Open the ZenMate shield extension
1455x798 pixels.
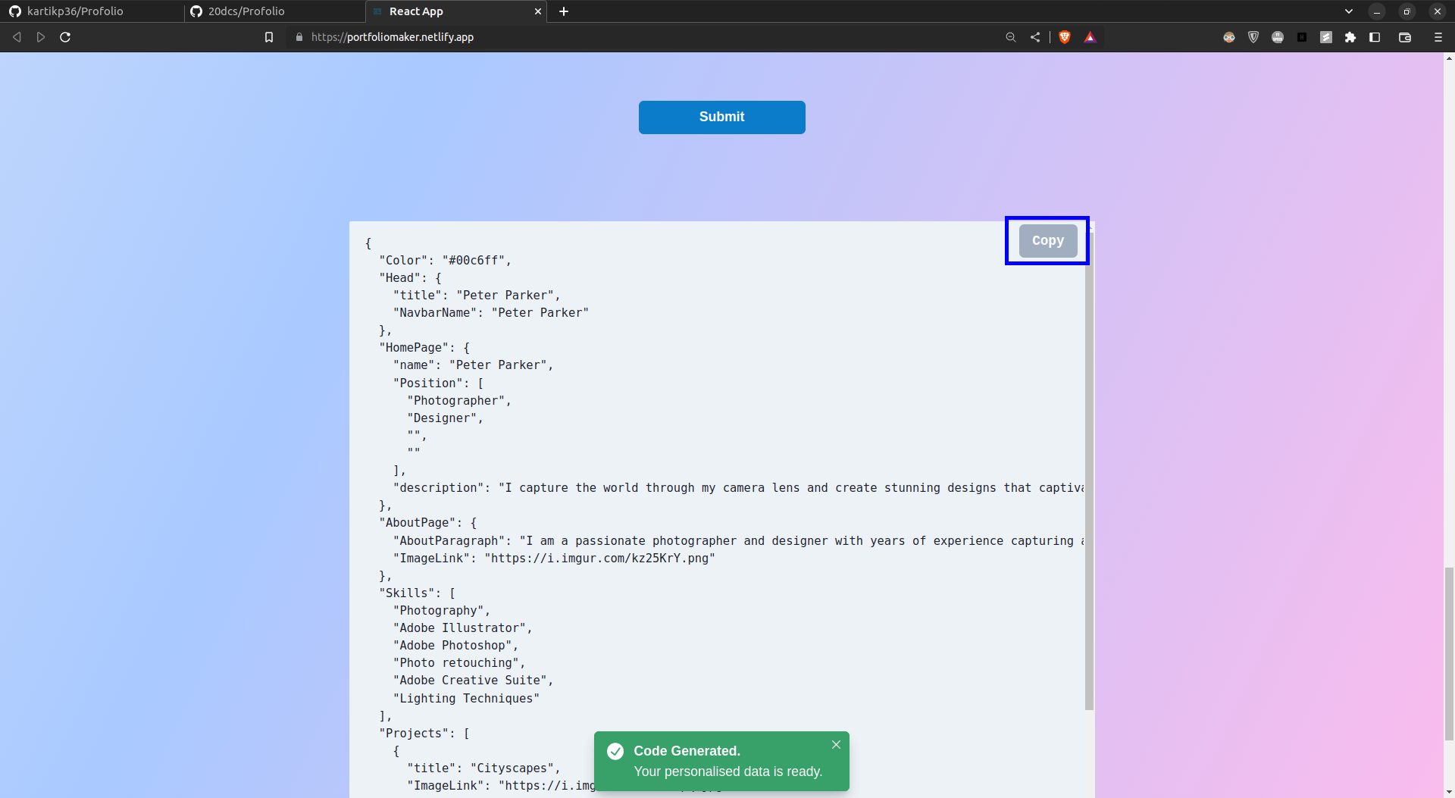1253,36
